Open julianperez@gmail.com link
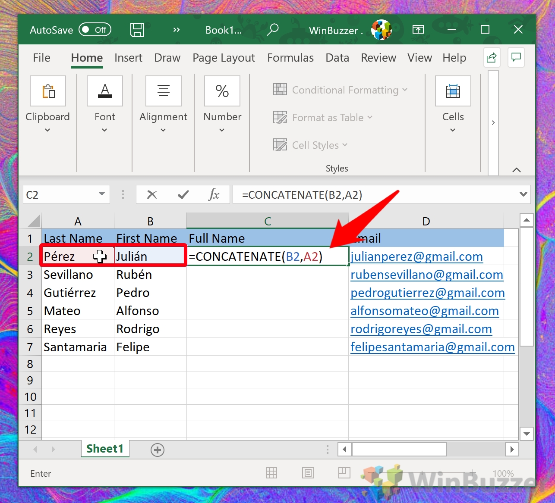Viewport: 555px width, 503px height. (416, 256)
